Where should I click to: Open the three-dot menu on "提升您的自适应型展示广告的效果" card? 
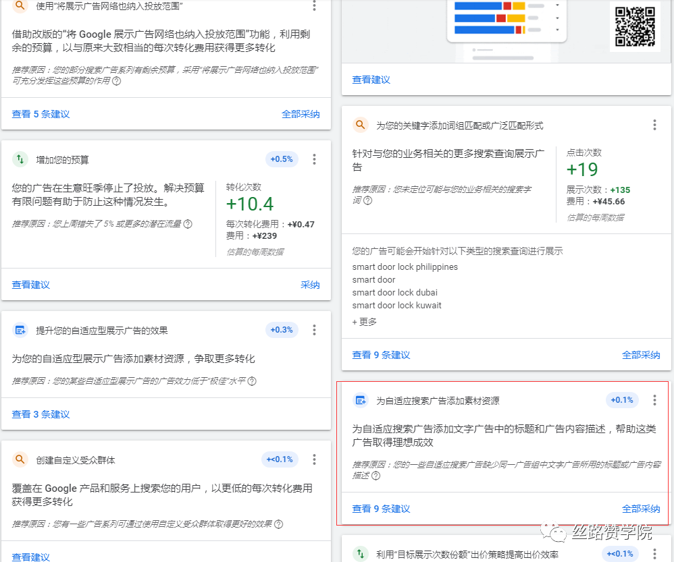click(314, 330)
